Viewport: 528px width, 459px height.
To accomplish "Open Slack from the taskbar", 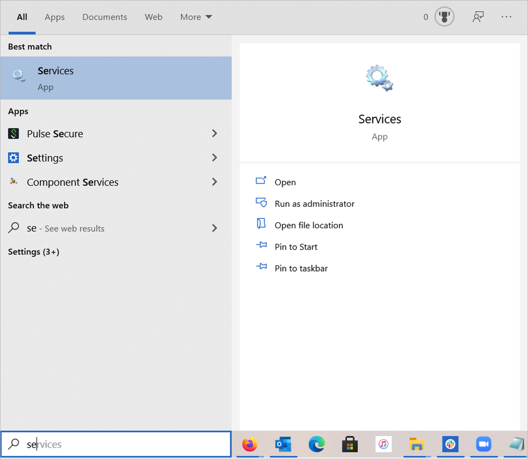I will [450, 444].
